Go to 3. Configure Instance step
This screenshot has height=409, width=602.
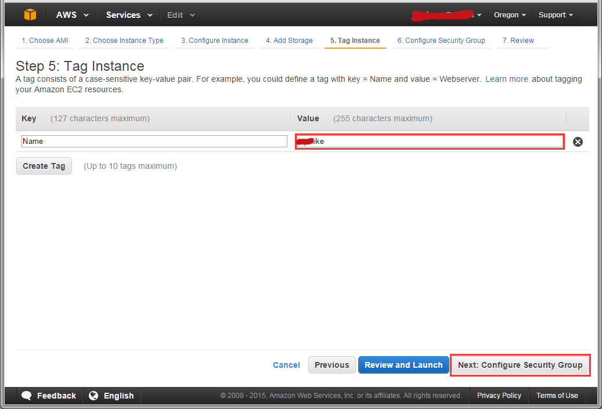(x=215, y=40)
